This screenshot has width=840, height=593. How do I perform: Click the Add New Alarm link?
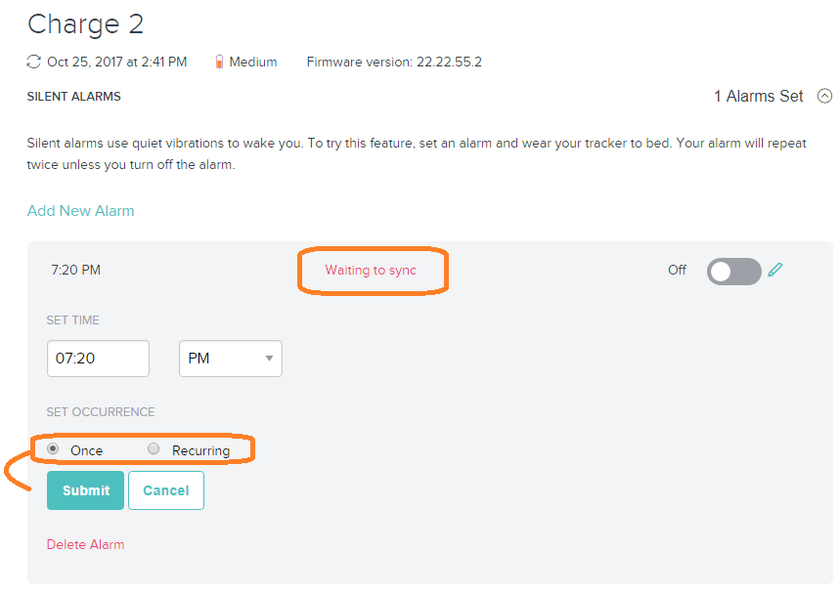coord(81,211)
